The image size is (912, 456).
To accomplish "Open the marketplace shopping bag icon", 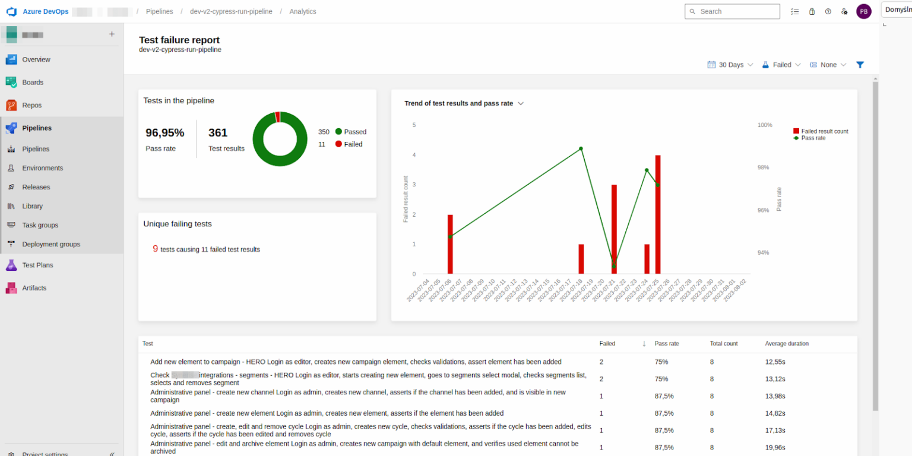I will click(x=812, y=11).
